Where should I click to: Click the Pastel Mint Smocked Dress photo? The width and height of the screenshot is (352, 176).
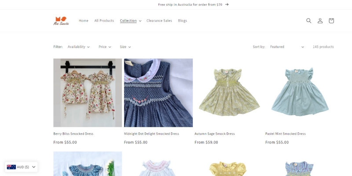coord(299,93)
